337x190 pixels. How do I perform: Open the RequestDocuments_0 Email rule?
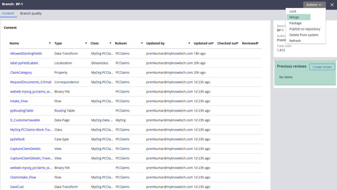[x=31, y=82]
